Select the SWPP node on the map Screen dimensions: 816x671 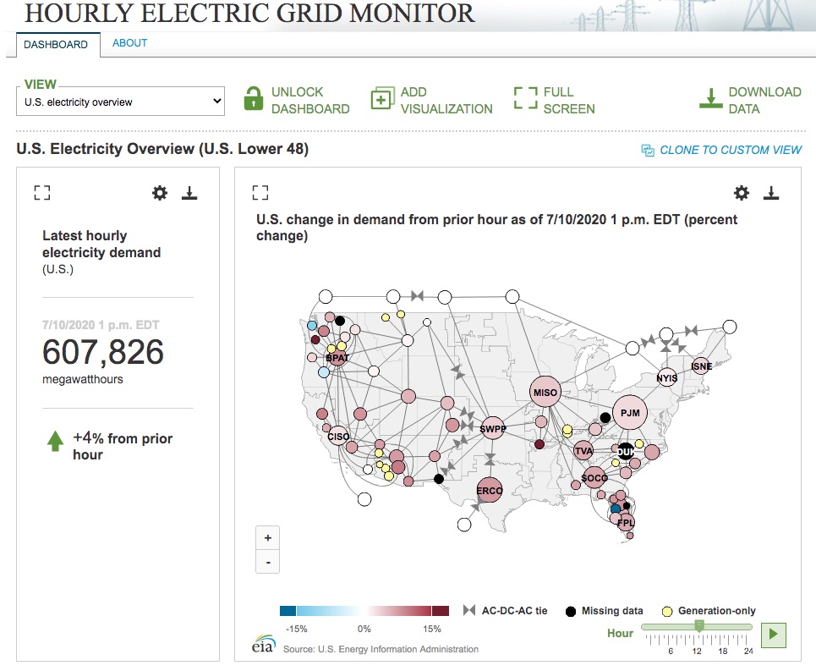coord(492,428)
